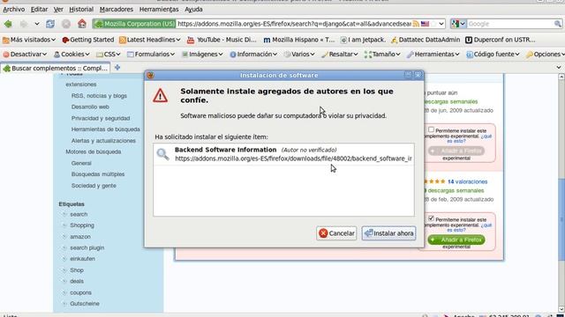Click the stop loading icon
The height and width of the screenshot is (317, 565).
(x=66, y=24)
